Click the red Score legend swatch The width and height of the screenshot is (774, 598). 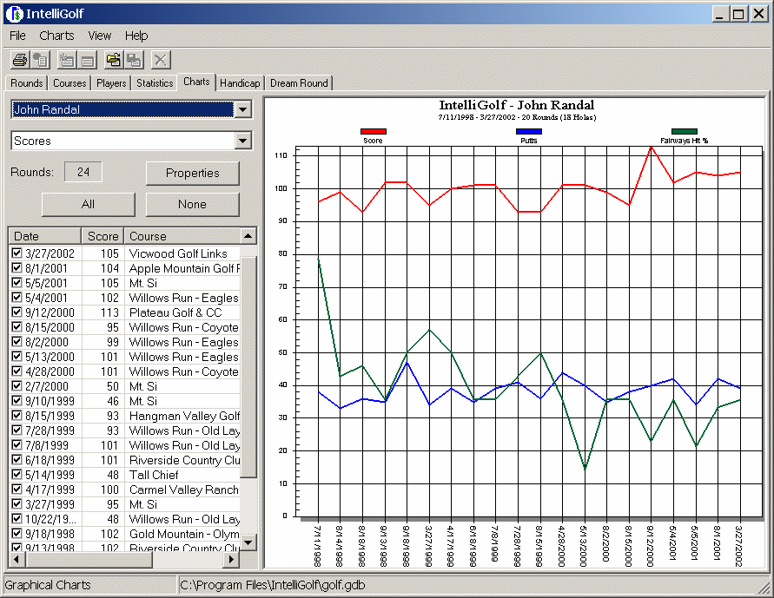tap(374, 131)
